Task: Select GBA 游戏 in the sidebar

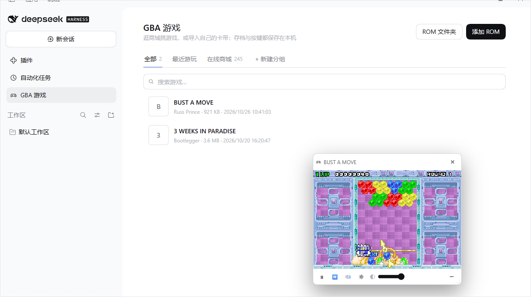Action: (61, 95)
